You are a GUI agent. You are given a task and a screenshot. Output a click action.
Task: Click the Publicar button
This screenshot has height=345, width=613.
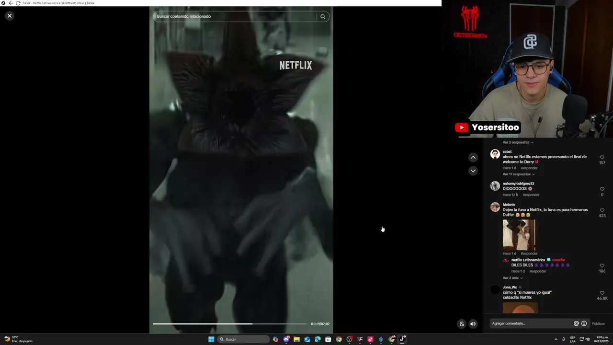(598, 323)
